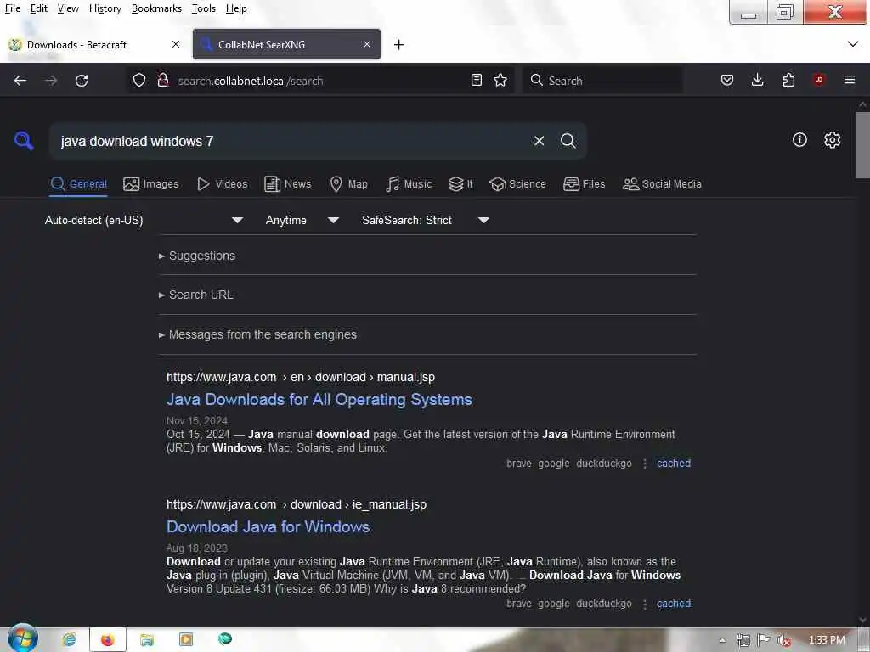Select the General search category
Image resolution: width=870 pixels, height=652 pixels.
[78, 184]
